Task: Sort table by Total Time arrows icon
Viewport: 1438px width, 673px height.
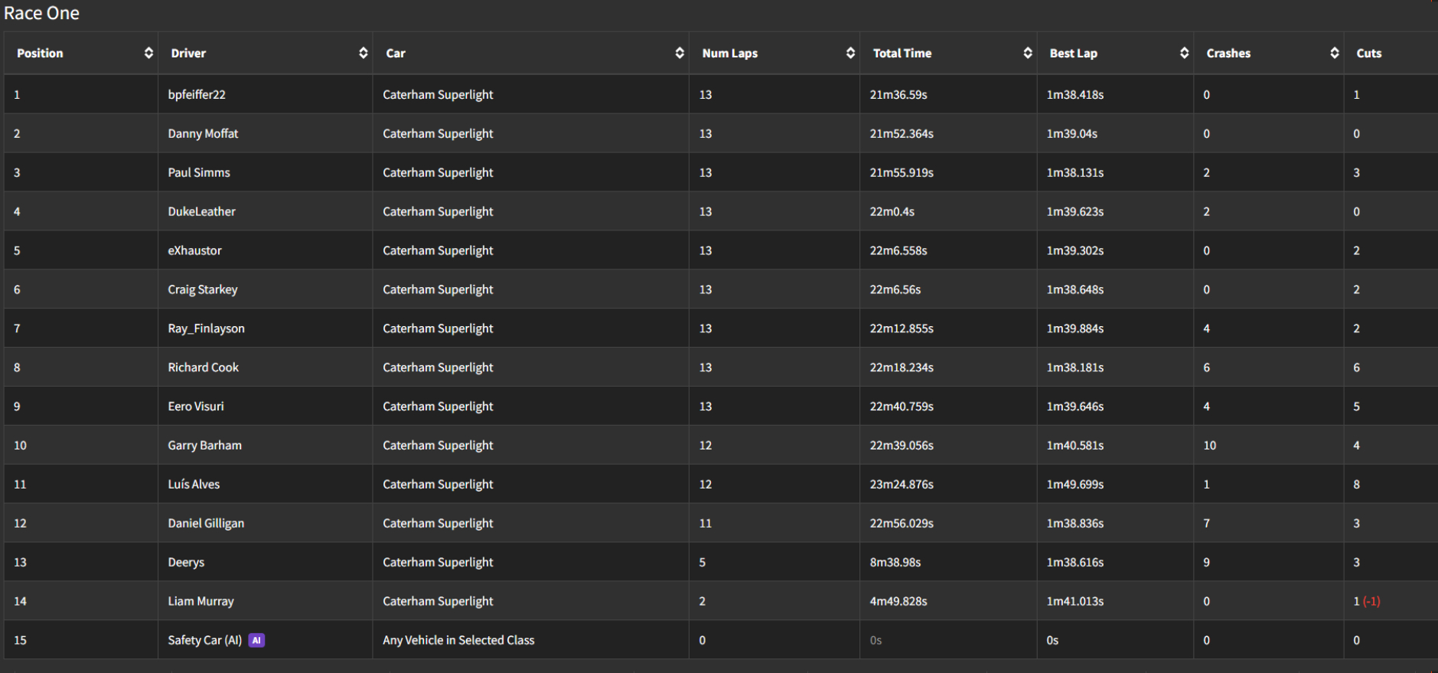Action: [1028, 53]
